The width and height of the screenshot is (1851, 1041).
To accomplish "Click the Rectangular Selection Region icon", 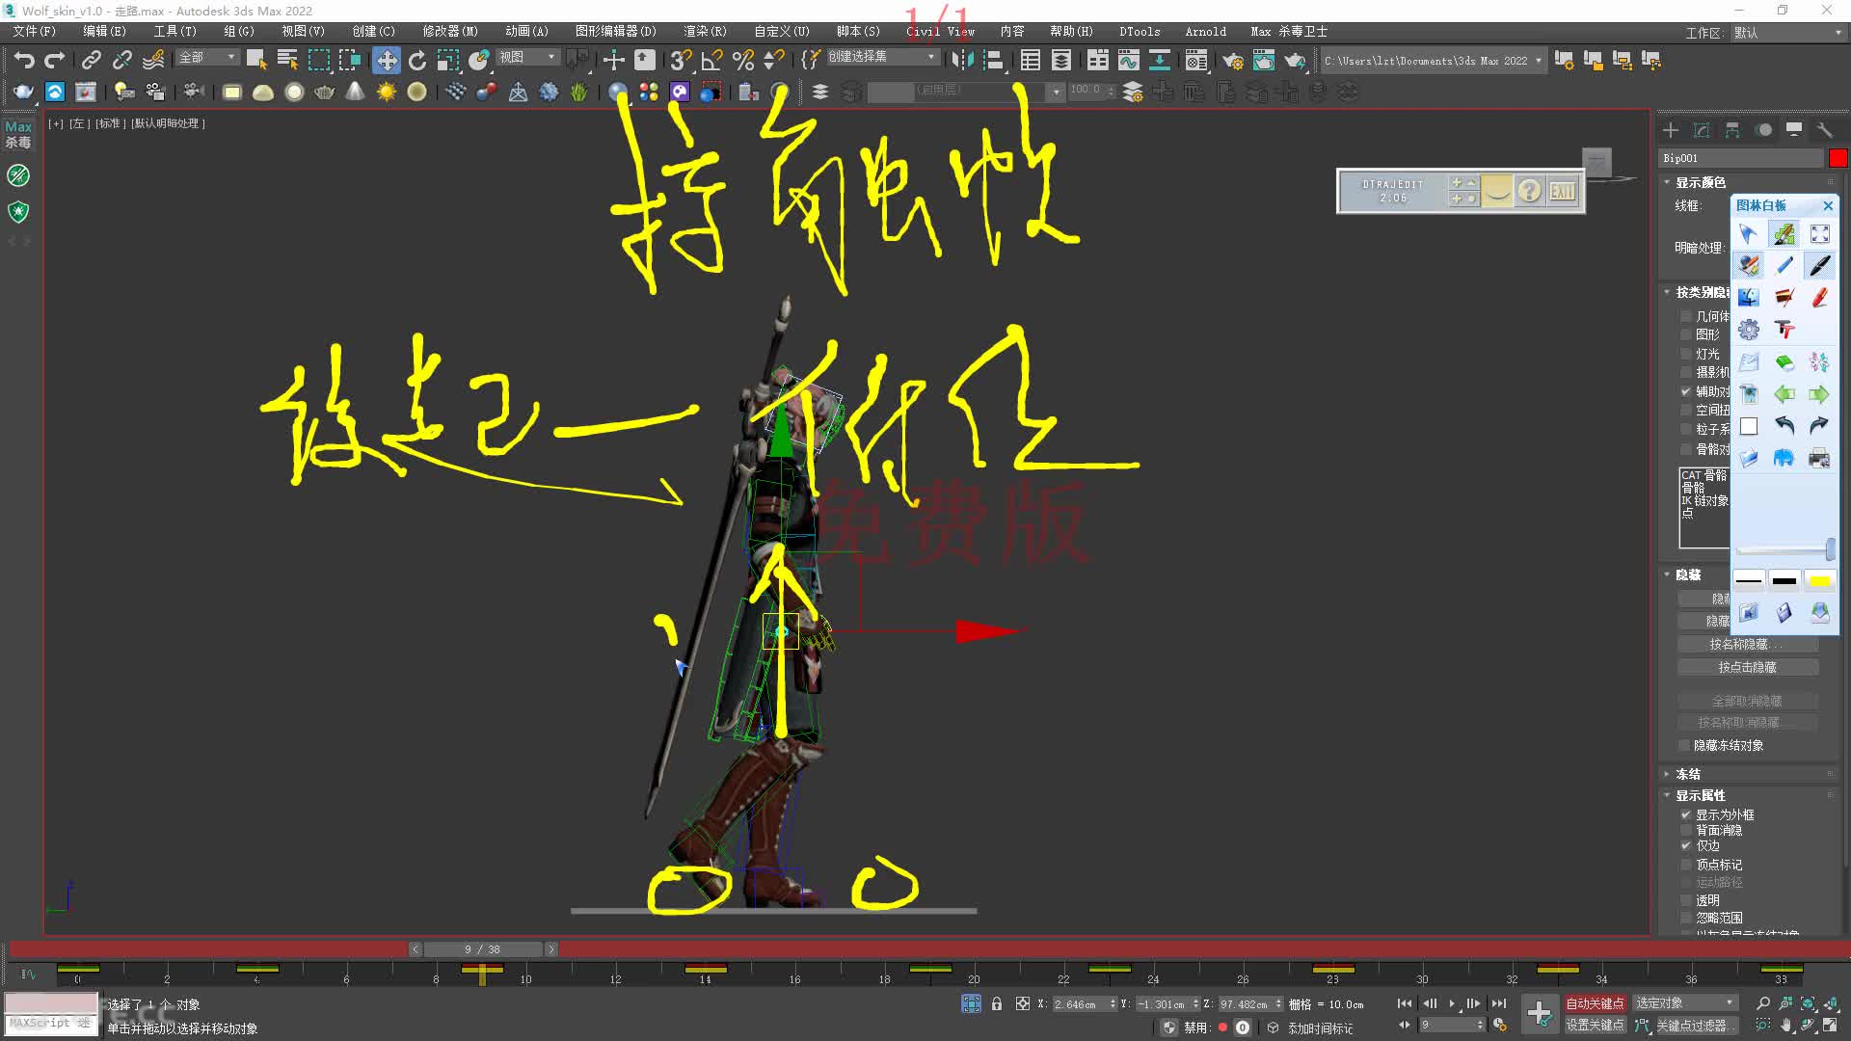I will pos(318,60).
